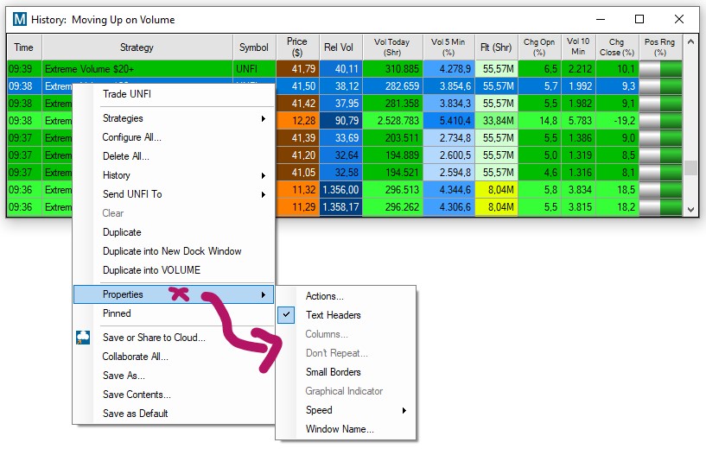Screen dimensions: 706x455
Task: Toggle the Text Headers checkmark option
Action: click(333, 315)
